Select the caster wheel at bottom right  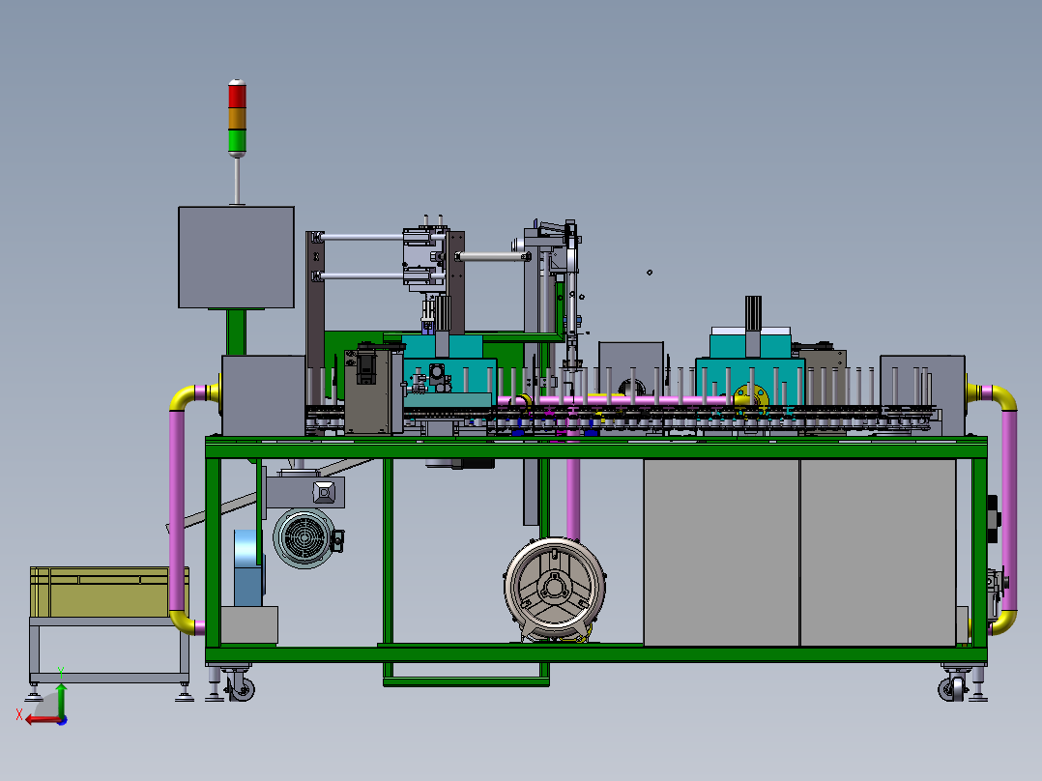click(x=953, y=687)
